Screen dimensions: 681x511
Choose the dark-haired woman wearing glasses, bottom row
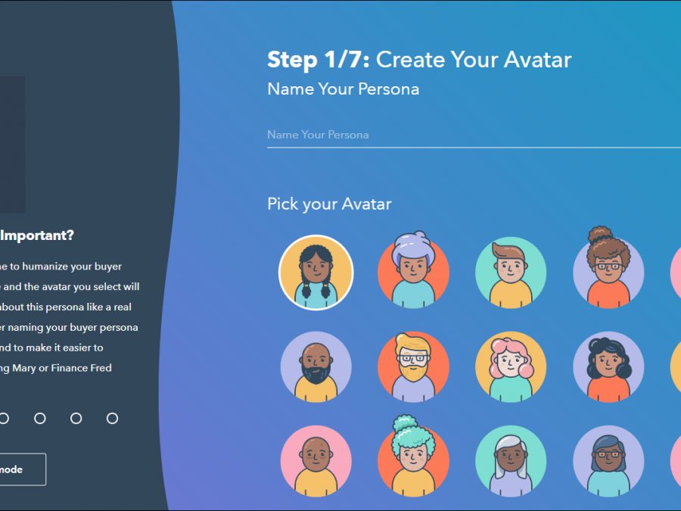pyautogui.click(x=608, y=460)
